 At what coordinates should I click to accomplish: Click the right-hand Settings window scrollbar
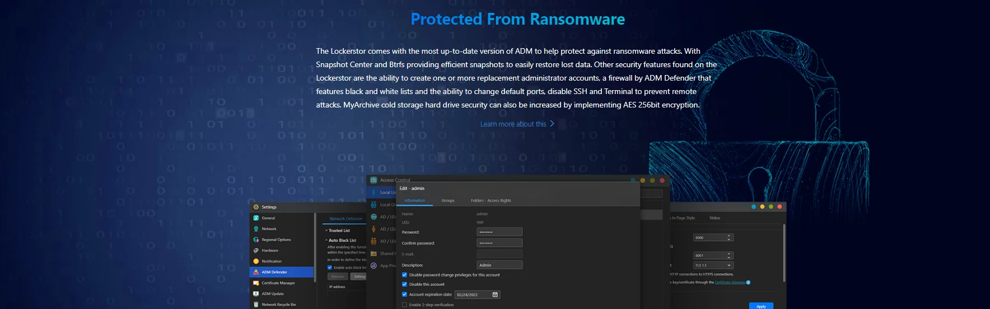pos(784,253)
